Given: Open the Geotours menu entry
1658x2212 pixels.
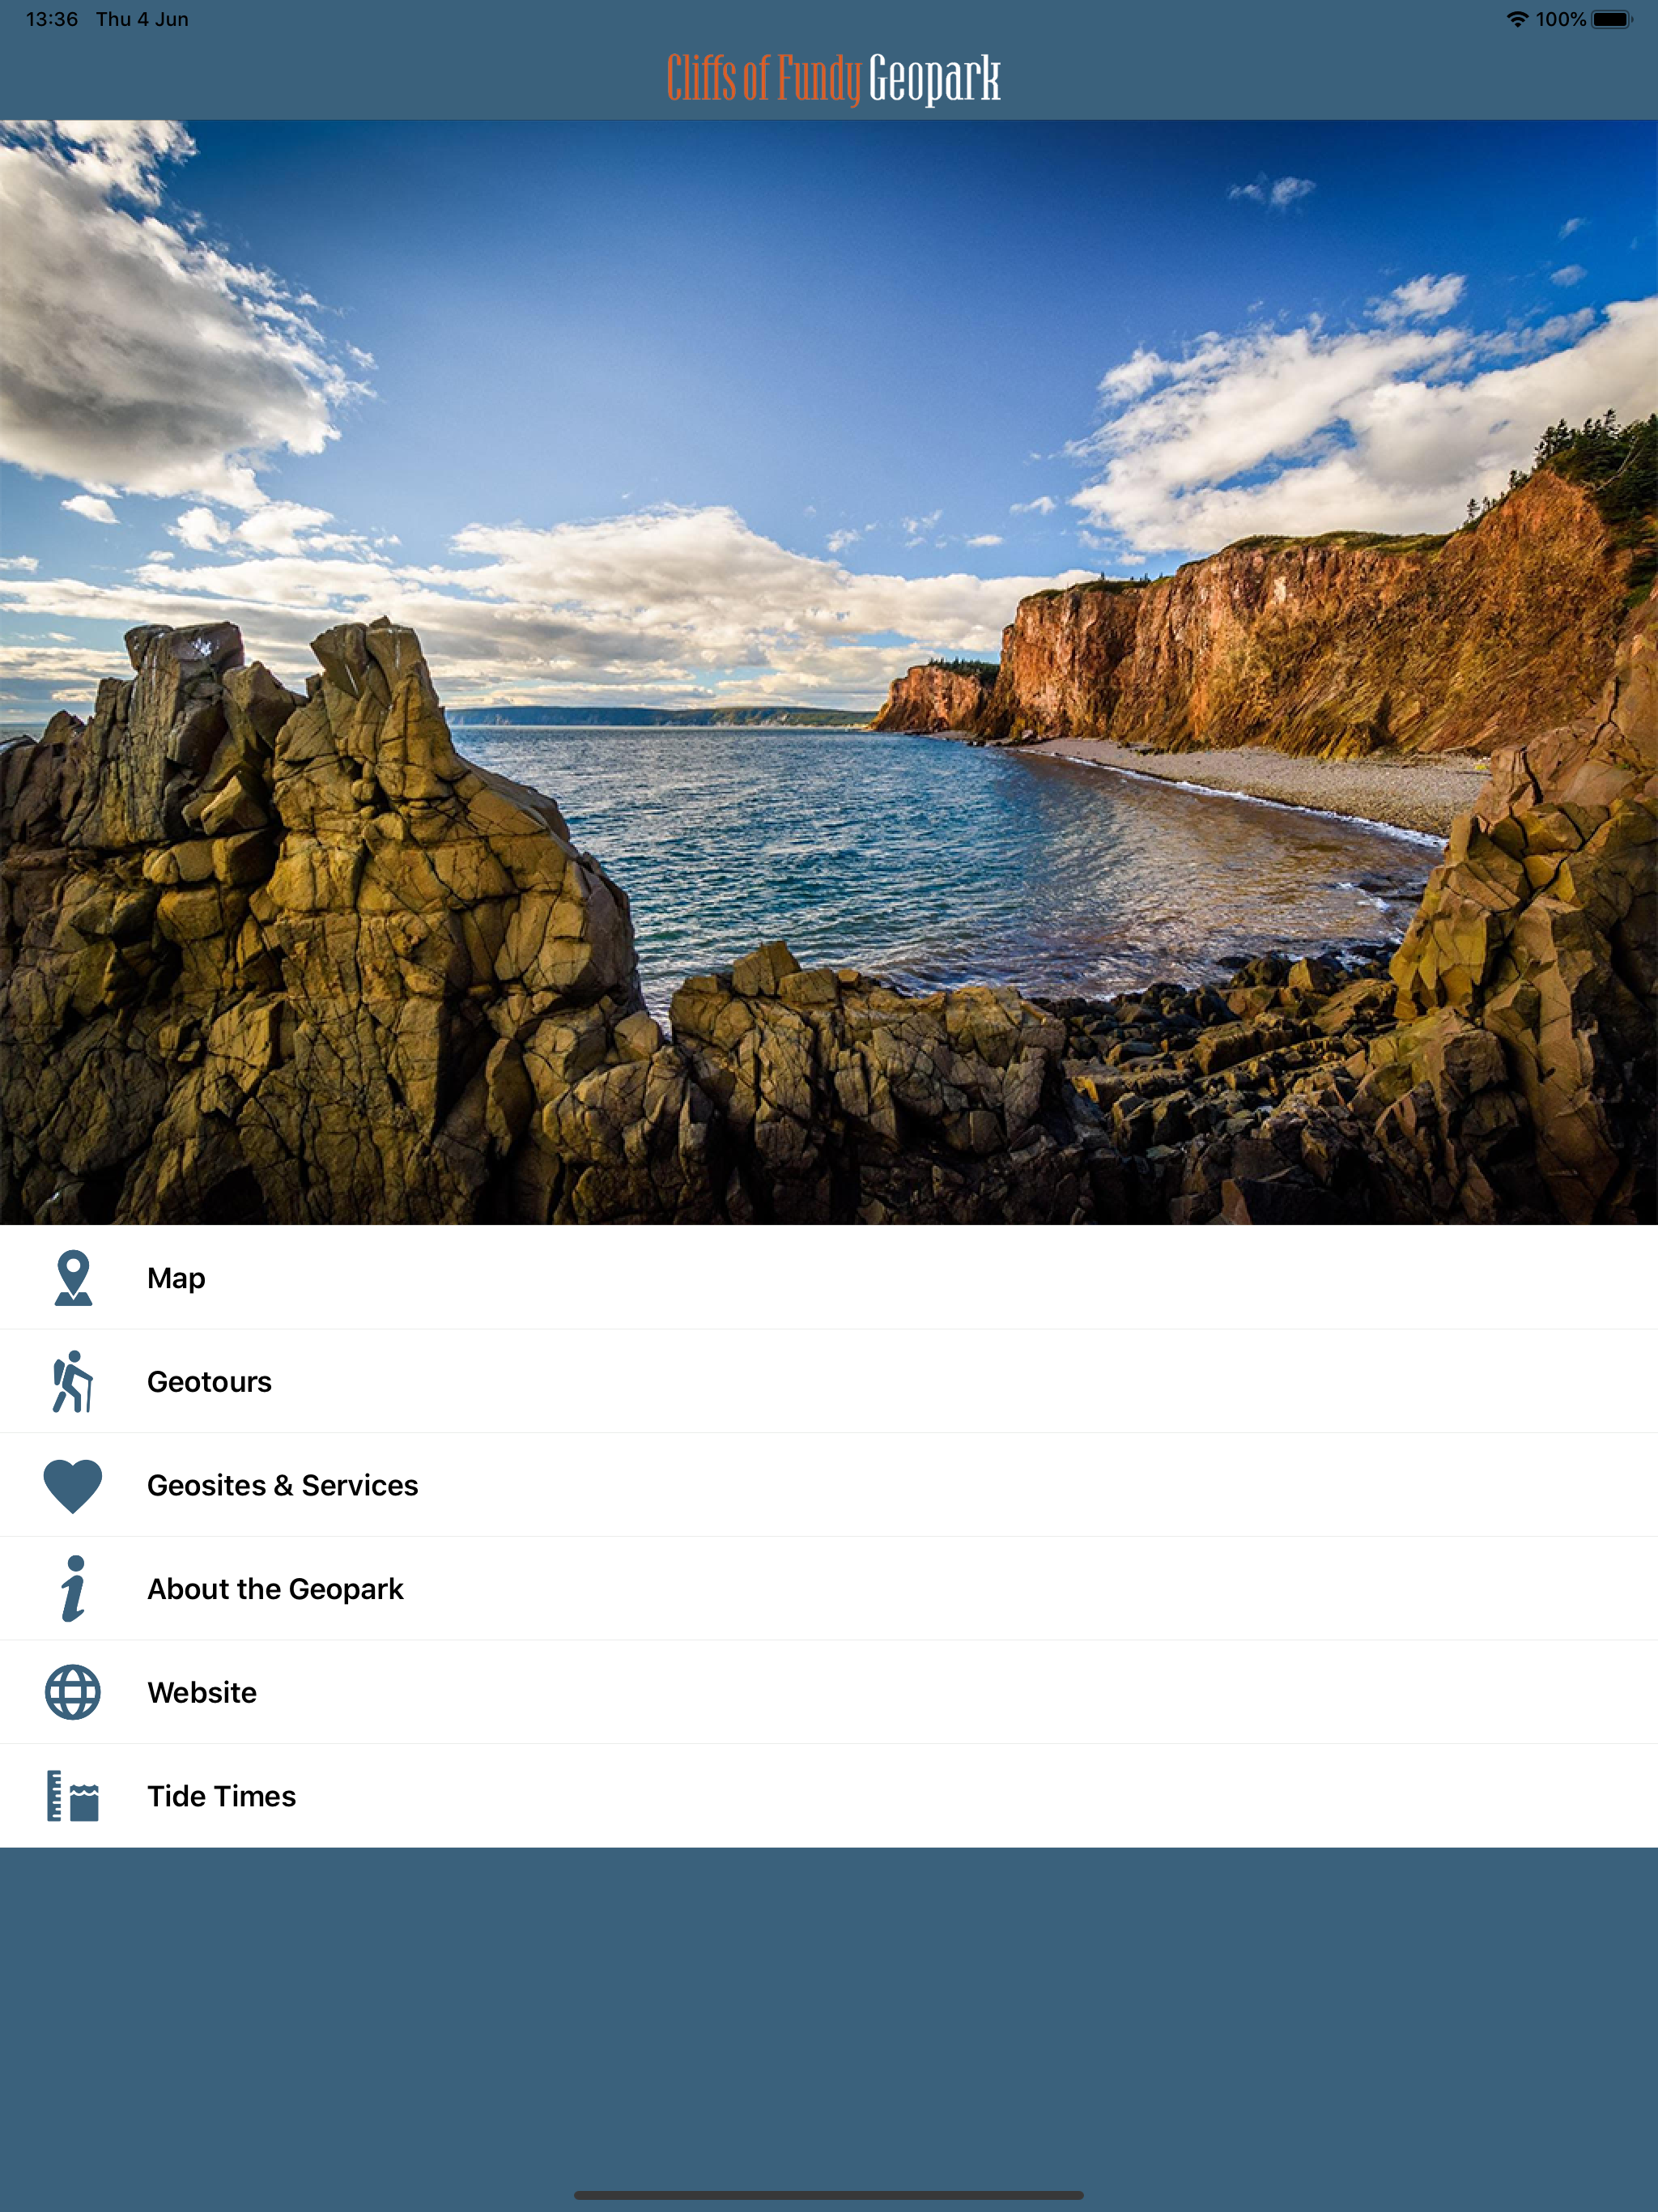Looking at the screenshot, I should [x=829, y=1381].
